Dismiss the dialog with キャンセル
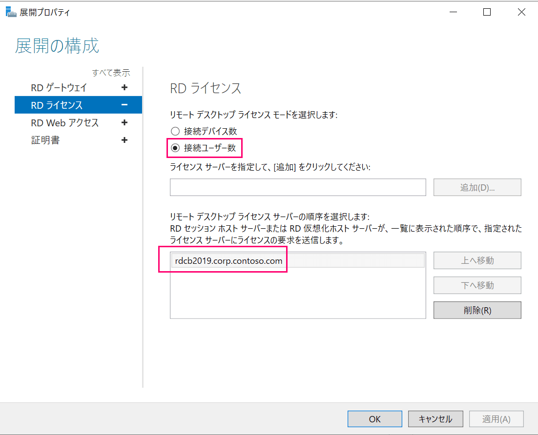538x435 pixels. pyautogui.click(x=435, y=418)
